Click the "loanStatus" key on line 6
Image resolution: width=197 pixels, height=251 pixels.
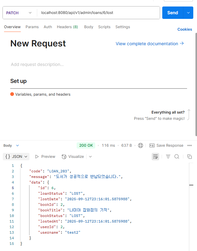51,193
